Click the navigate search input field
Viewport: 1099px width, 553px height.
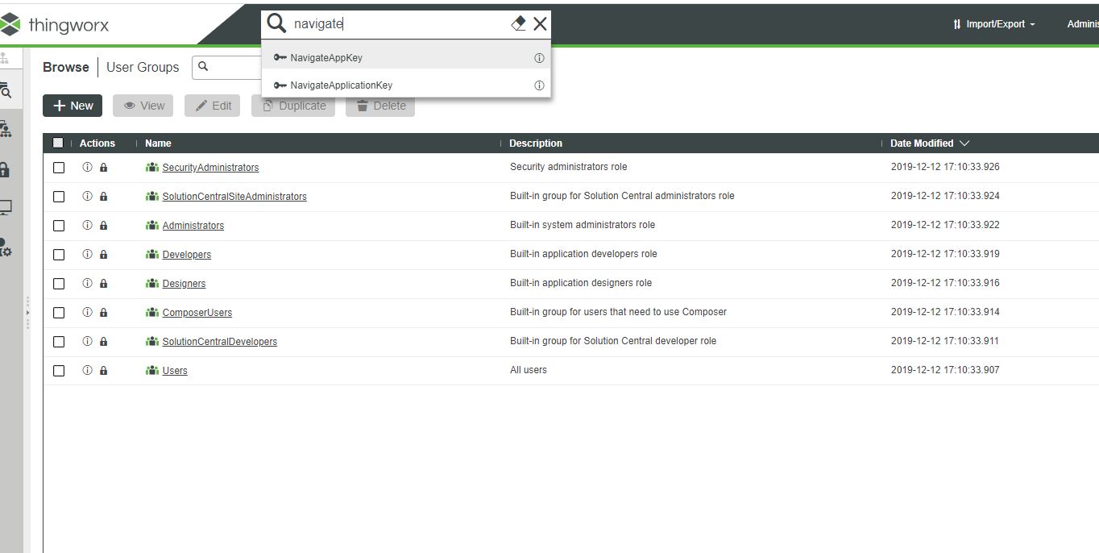pyautogui.click(x=400, y=24)
